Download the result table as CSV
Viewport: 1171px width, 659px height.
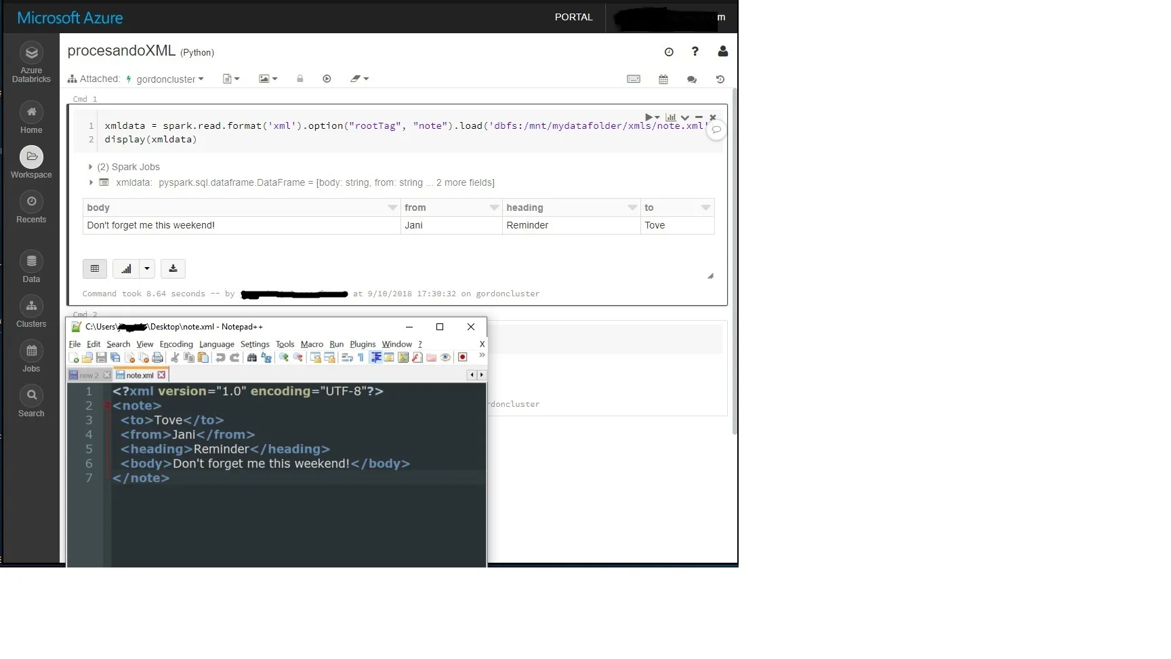[173, 268]
